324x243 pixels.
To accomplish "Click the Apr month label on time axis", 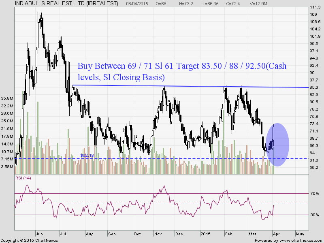I will pyautogui.click(x=276, y=234).
